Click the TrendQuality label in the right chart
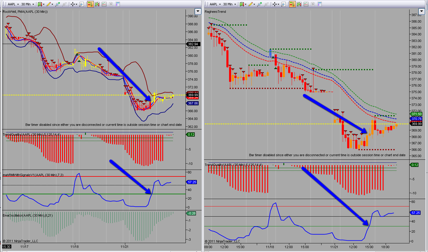The image size is (428, 252). click(234, 165)
